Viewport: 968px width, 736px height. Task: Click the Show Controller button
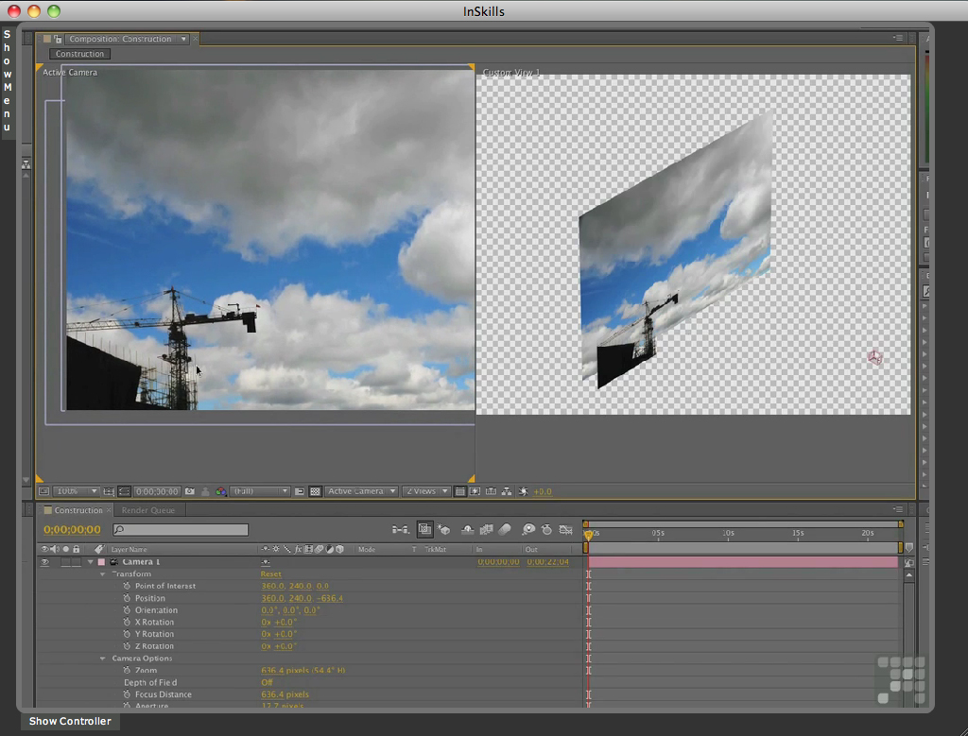click(x=70, y=721)
